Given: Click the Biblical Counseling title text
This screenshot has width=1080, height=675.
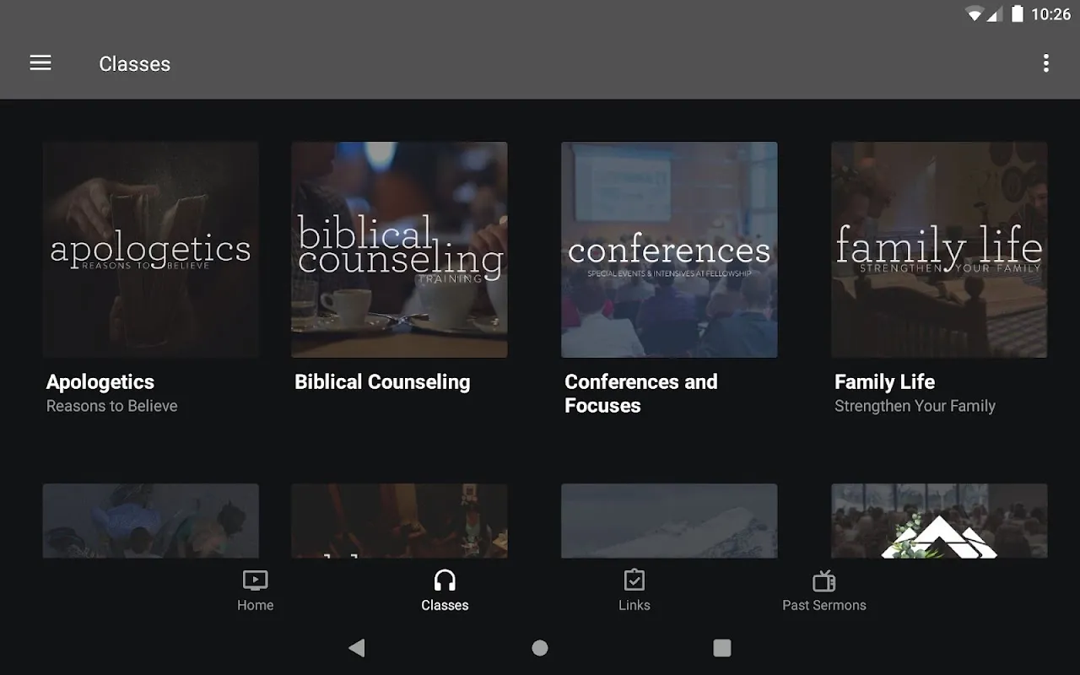Looking at the screenshot, I should click(382, 382).
